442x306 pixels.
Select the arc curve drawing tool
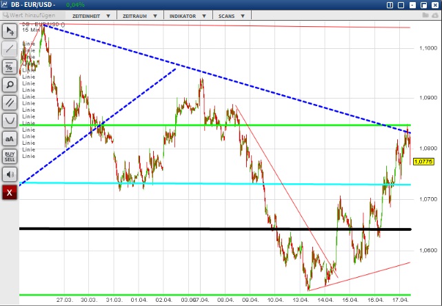(10, 121)
